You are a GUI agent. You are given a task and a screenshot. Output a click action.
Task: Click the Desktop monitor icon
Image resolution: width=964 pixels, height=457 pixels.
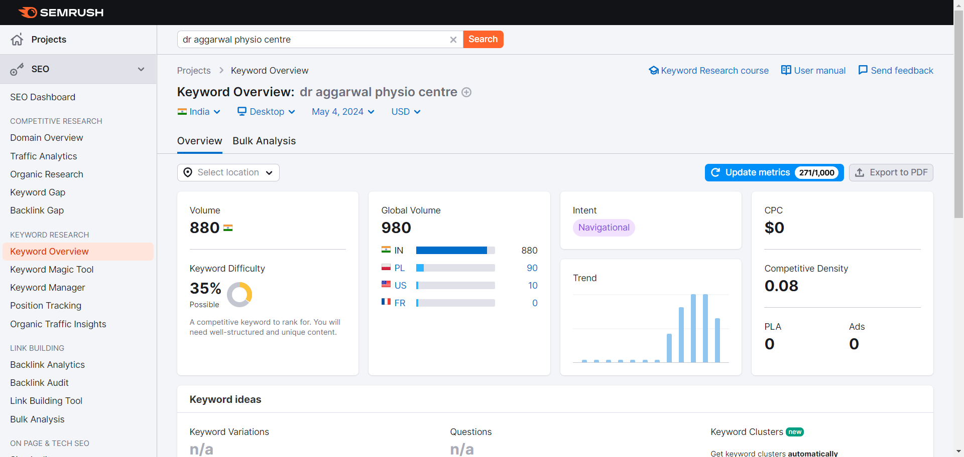pos(242,111)
